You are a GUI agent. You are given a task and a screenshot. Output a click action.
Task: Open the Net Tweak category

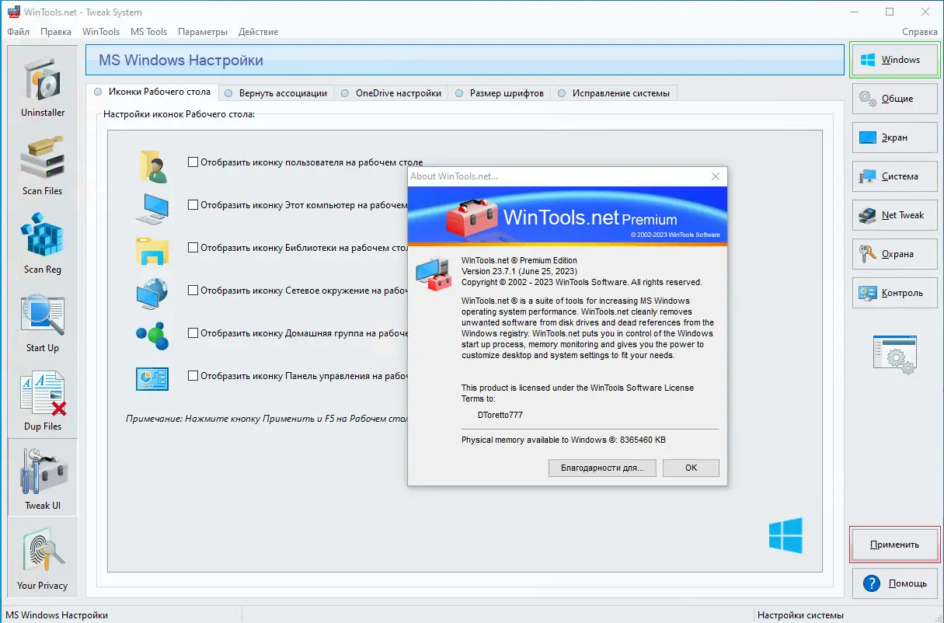[x=895, y=215]
